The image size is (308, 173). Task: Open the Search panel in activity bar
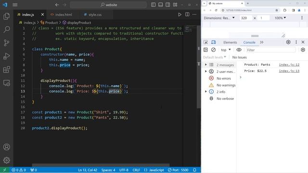6,29
